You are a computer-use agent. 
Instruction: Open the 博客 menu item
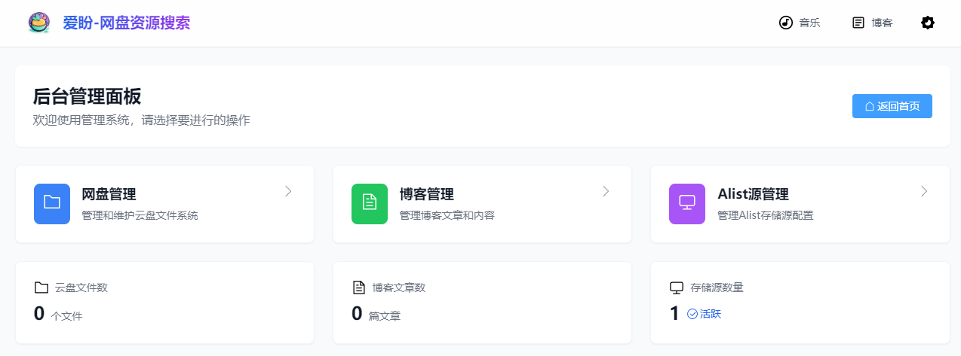click(x=873, y=23)
